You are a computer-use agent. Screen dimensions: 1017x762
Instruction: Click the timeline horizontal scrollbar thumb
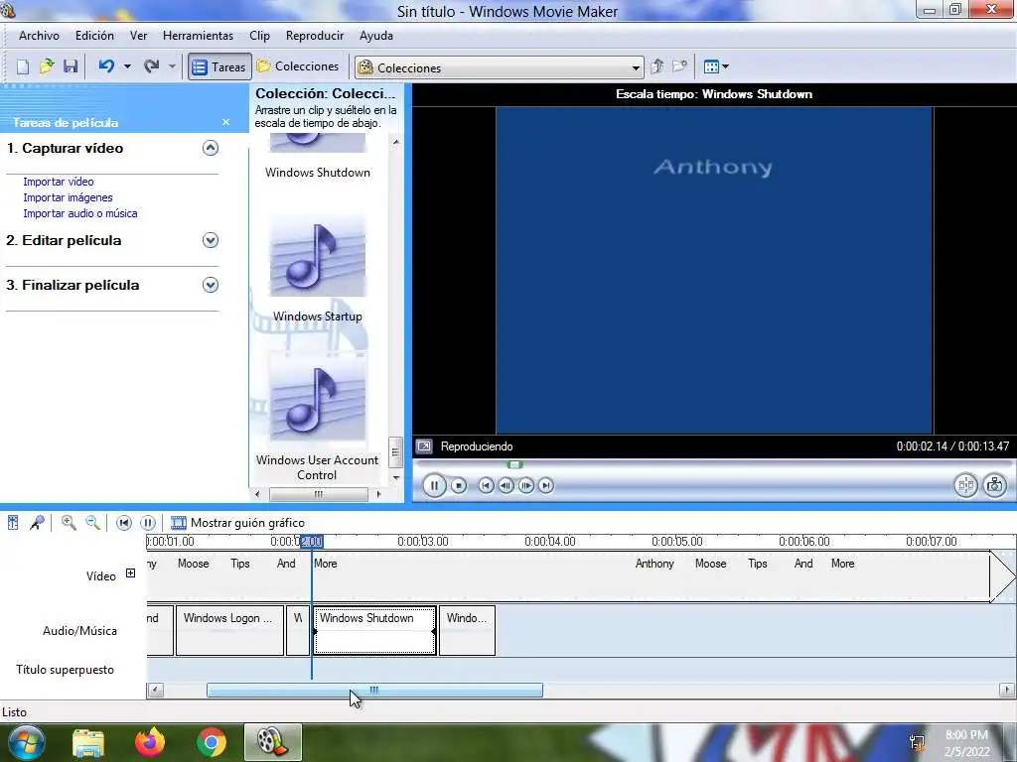[x=374, y=691]
